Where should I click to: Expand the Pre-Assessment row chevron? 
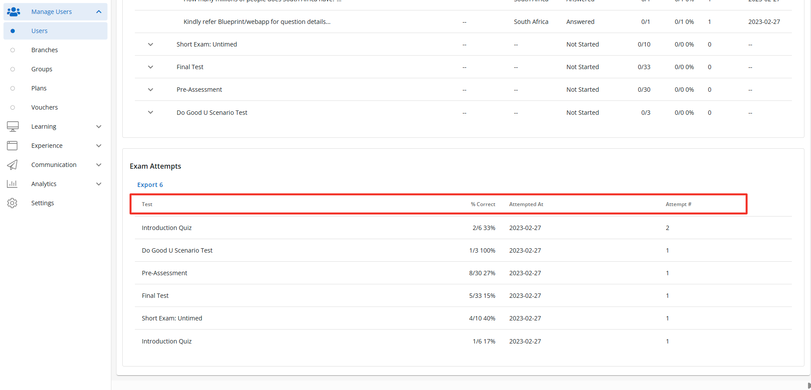(x=151, y=90)
